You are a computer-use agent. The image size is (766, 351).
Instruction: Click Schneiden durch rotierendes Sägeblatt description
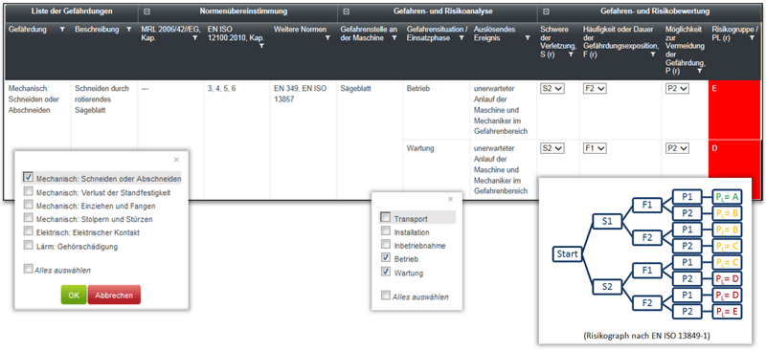(102, 99)
